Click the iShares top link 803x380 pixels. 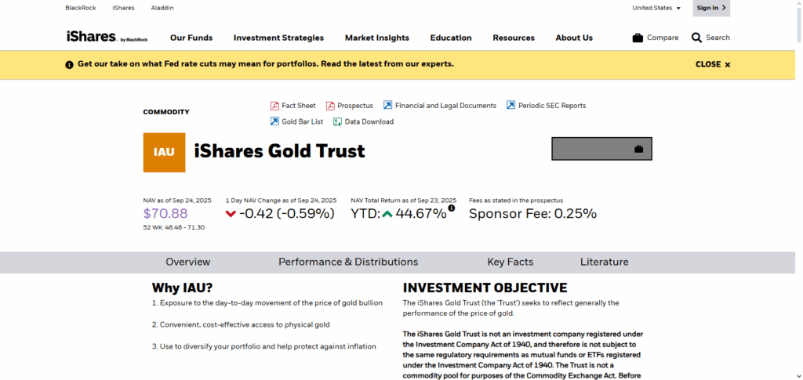pos(123,8)
